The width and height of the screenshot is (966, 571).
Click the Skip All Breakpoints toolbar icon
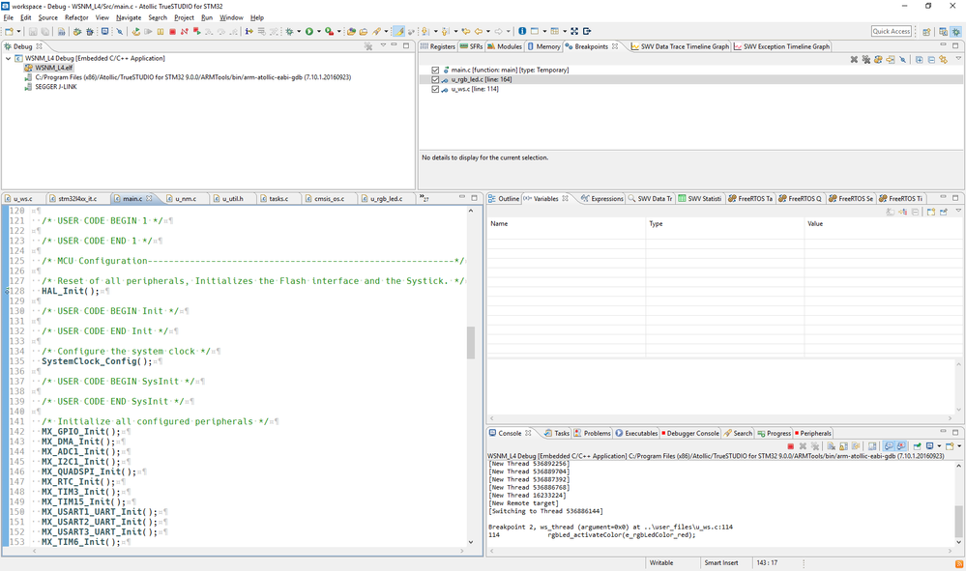120,31
